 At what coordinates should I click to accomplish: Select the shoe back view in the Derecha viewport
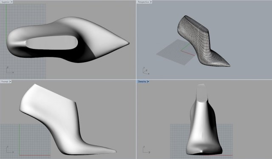point(204,119)
